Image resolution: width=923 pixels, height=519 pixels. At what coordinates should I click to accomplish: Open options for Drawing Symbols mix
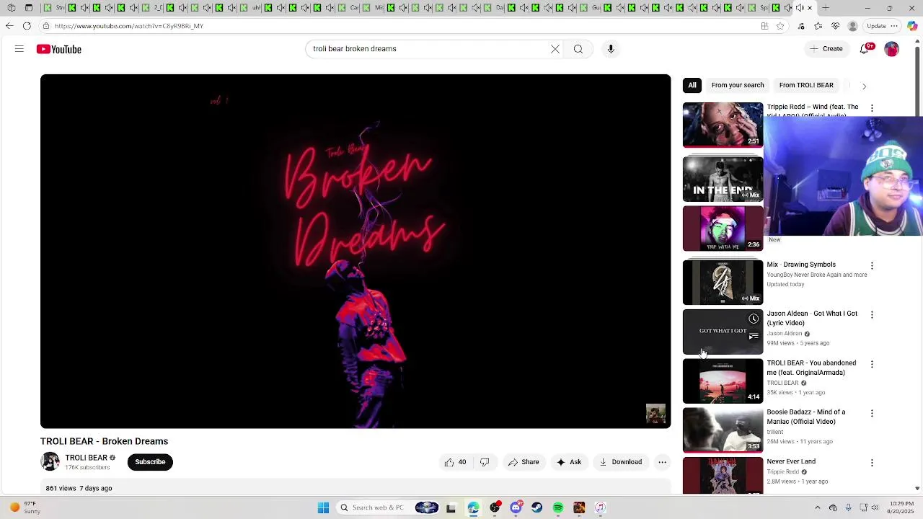[872, 266]
